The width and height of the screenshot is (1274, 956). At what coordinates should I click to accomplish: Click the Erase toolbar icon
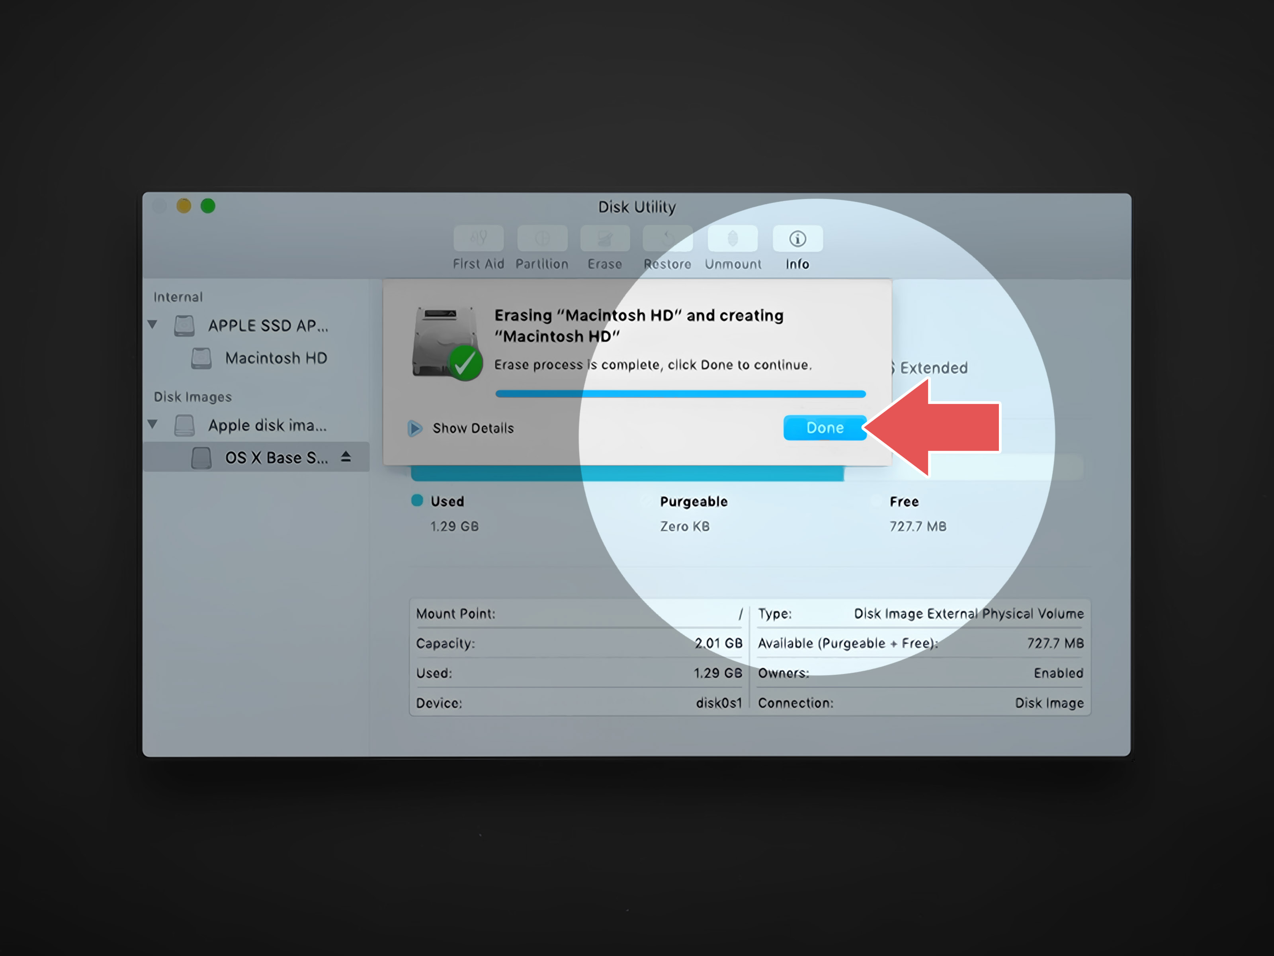(605, 239)
